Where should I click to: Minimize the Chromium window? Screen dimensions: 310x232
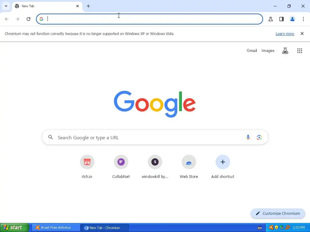(275, 6)
